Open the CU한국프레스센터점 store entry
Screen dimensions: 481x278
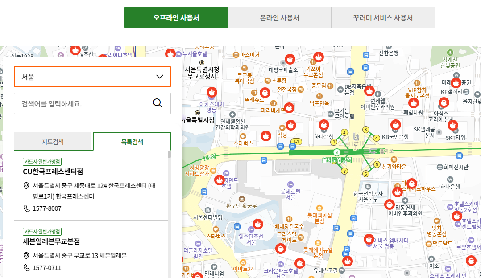click(x=53, y=172)
